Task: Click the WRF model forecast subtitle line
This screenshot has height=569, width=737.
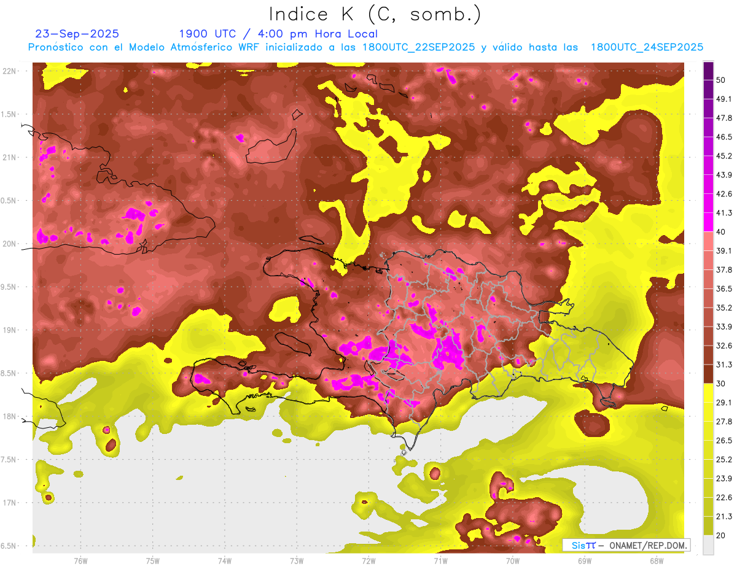Action: tap(365, 47)
